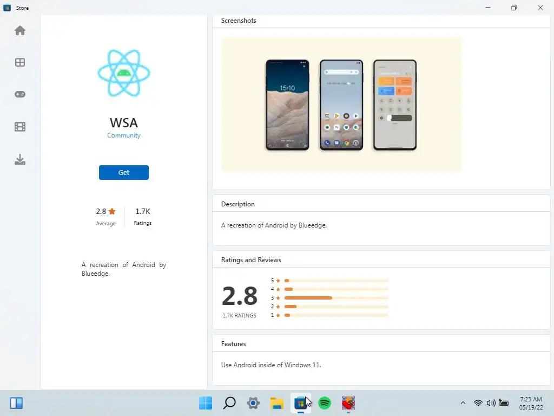The image size is (554, 416).
Task: Click the 5 star rating bar
Action: pyautogui.click(x=336, y=281)
